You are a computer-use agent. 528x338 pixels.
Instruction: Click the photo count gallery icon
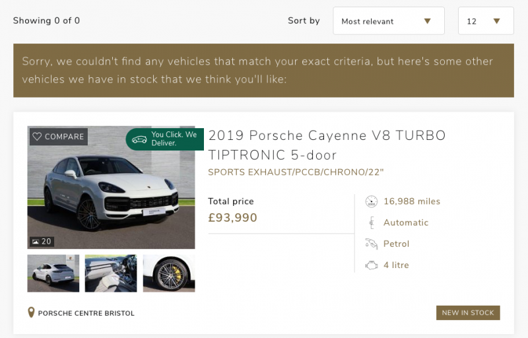(x=36, y=242)
